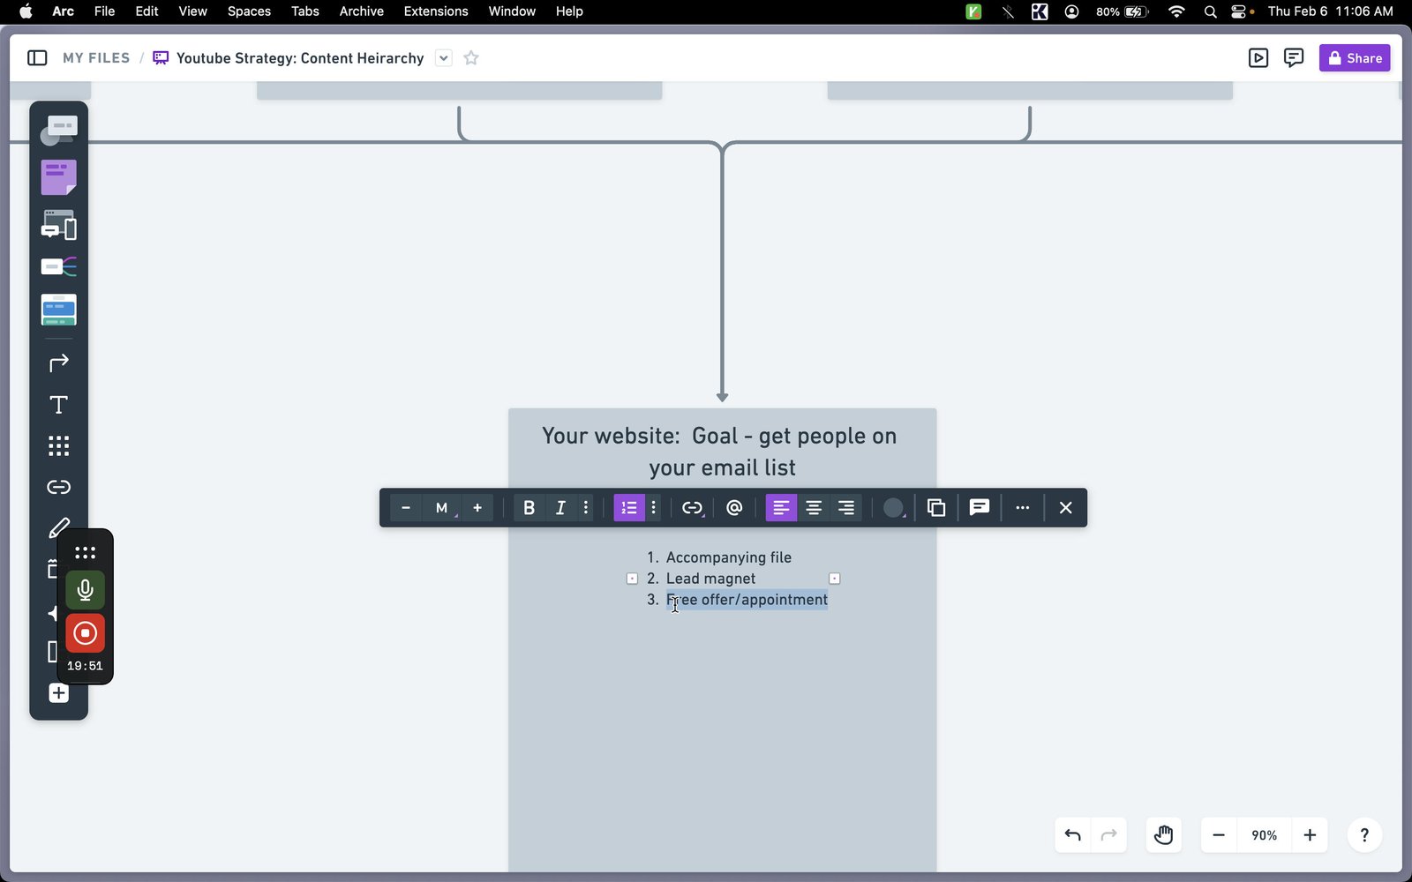
Task: Expand more list options menu
Action: tap(654, 508)
